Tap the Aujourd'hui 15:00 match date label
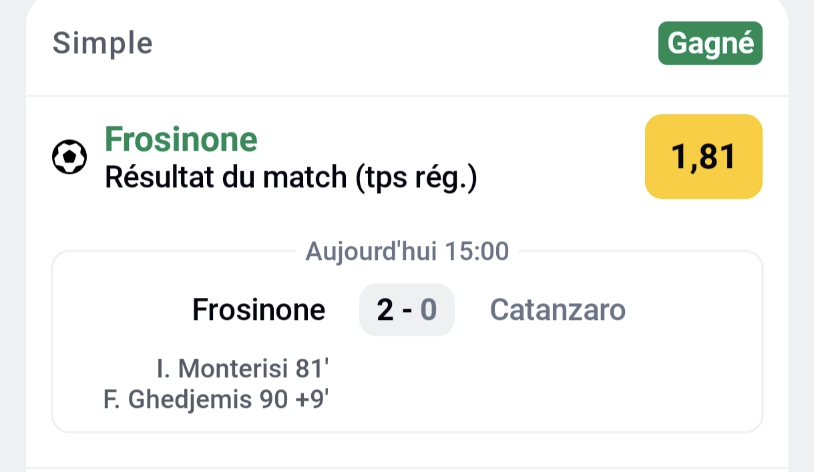 407,252
